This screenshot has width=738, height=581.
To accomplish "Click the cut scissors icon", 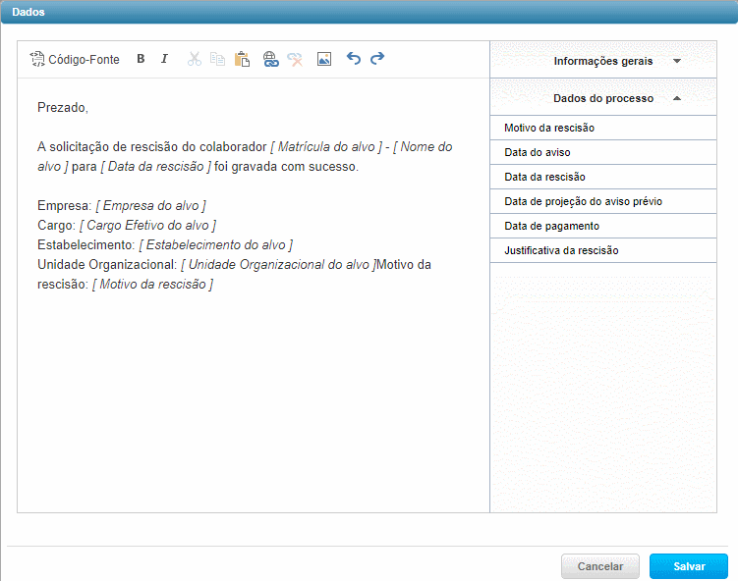I will (x=195, y=59).
